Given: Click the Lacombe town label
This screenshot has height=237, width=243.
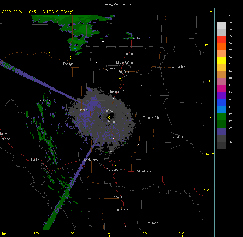Looking at the screenshot, I should [x=127, y=54].
